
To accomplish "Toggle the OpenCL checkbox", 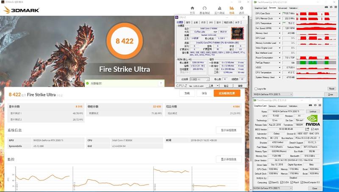I will pos(270,182).
